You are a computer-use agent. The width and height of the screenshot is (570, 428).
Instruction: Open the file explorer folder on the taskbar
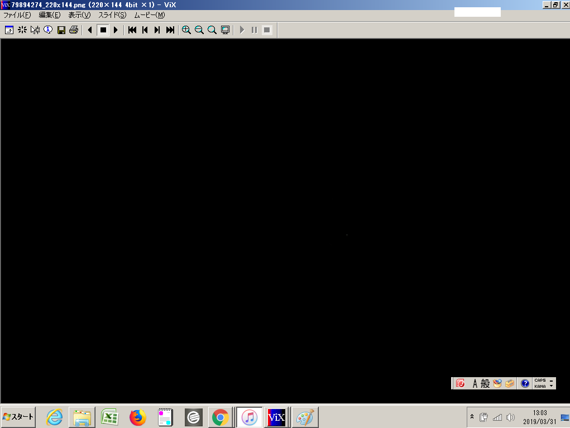click(x=82, y=417)
